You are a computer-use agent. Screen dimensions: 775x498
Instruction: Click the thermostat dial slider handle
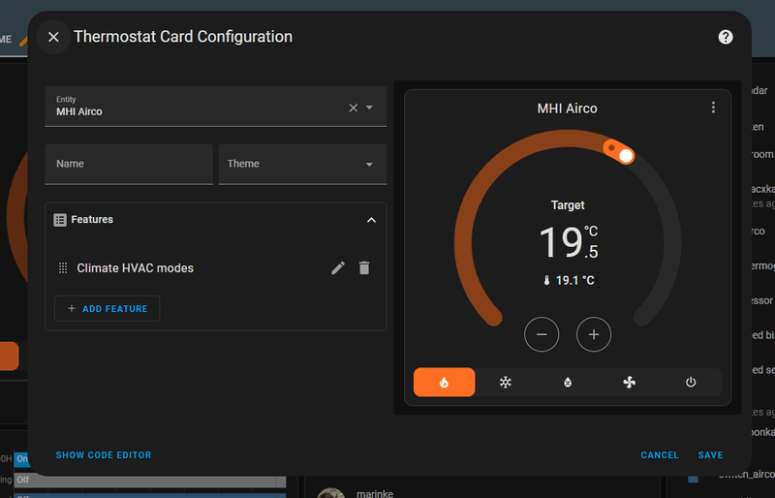[626, 156]
